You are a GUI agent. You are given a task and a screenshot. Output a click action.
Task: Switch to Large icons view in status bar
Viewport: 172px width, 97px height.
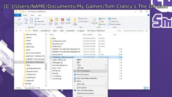148,88
